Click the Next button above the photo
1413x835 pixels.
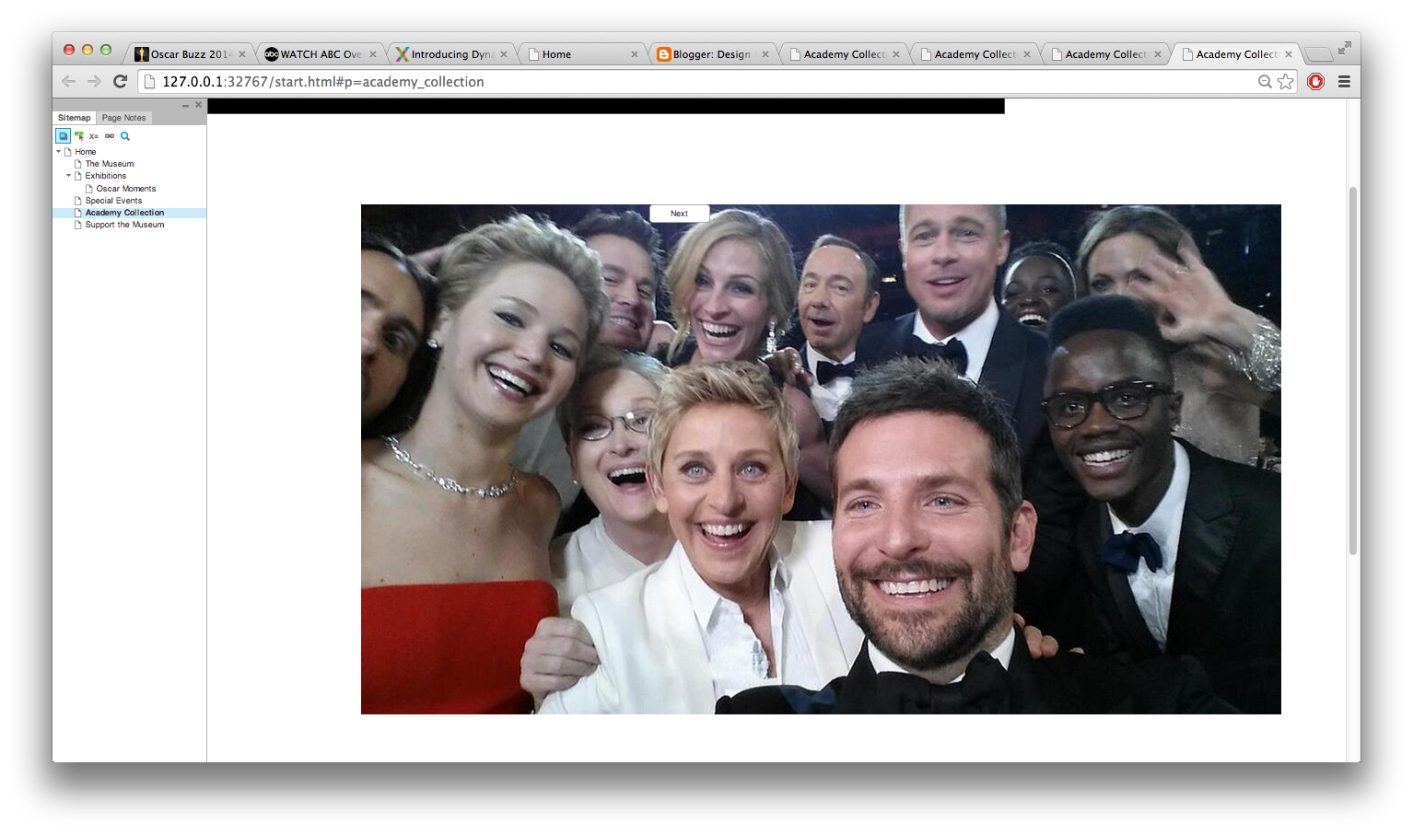click(679, 214)
